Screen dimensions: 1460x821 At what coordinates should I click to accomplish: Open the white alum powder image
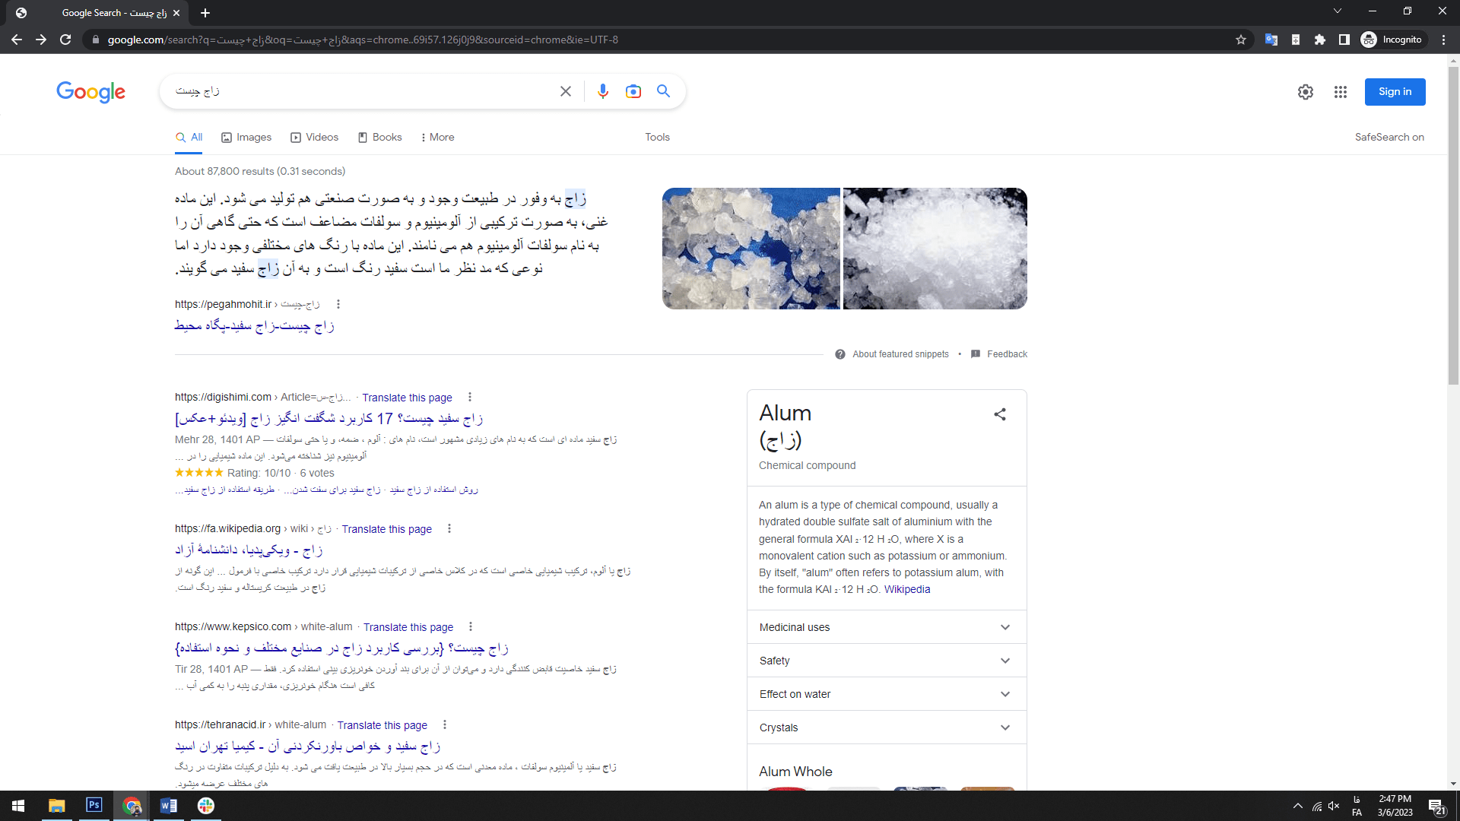click(935, 249)
